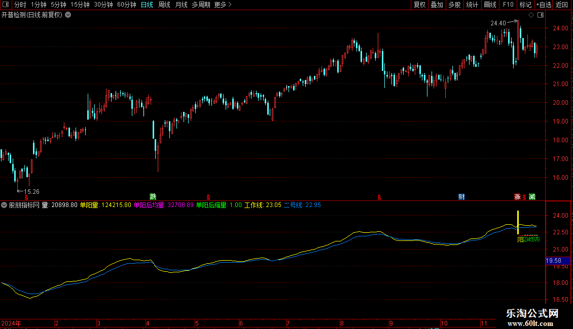The height and width of the screenshot is (329, 573).
Task: Open the 多周期 multi-period view
Action: (201, 5)
